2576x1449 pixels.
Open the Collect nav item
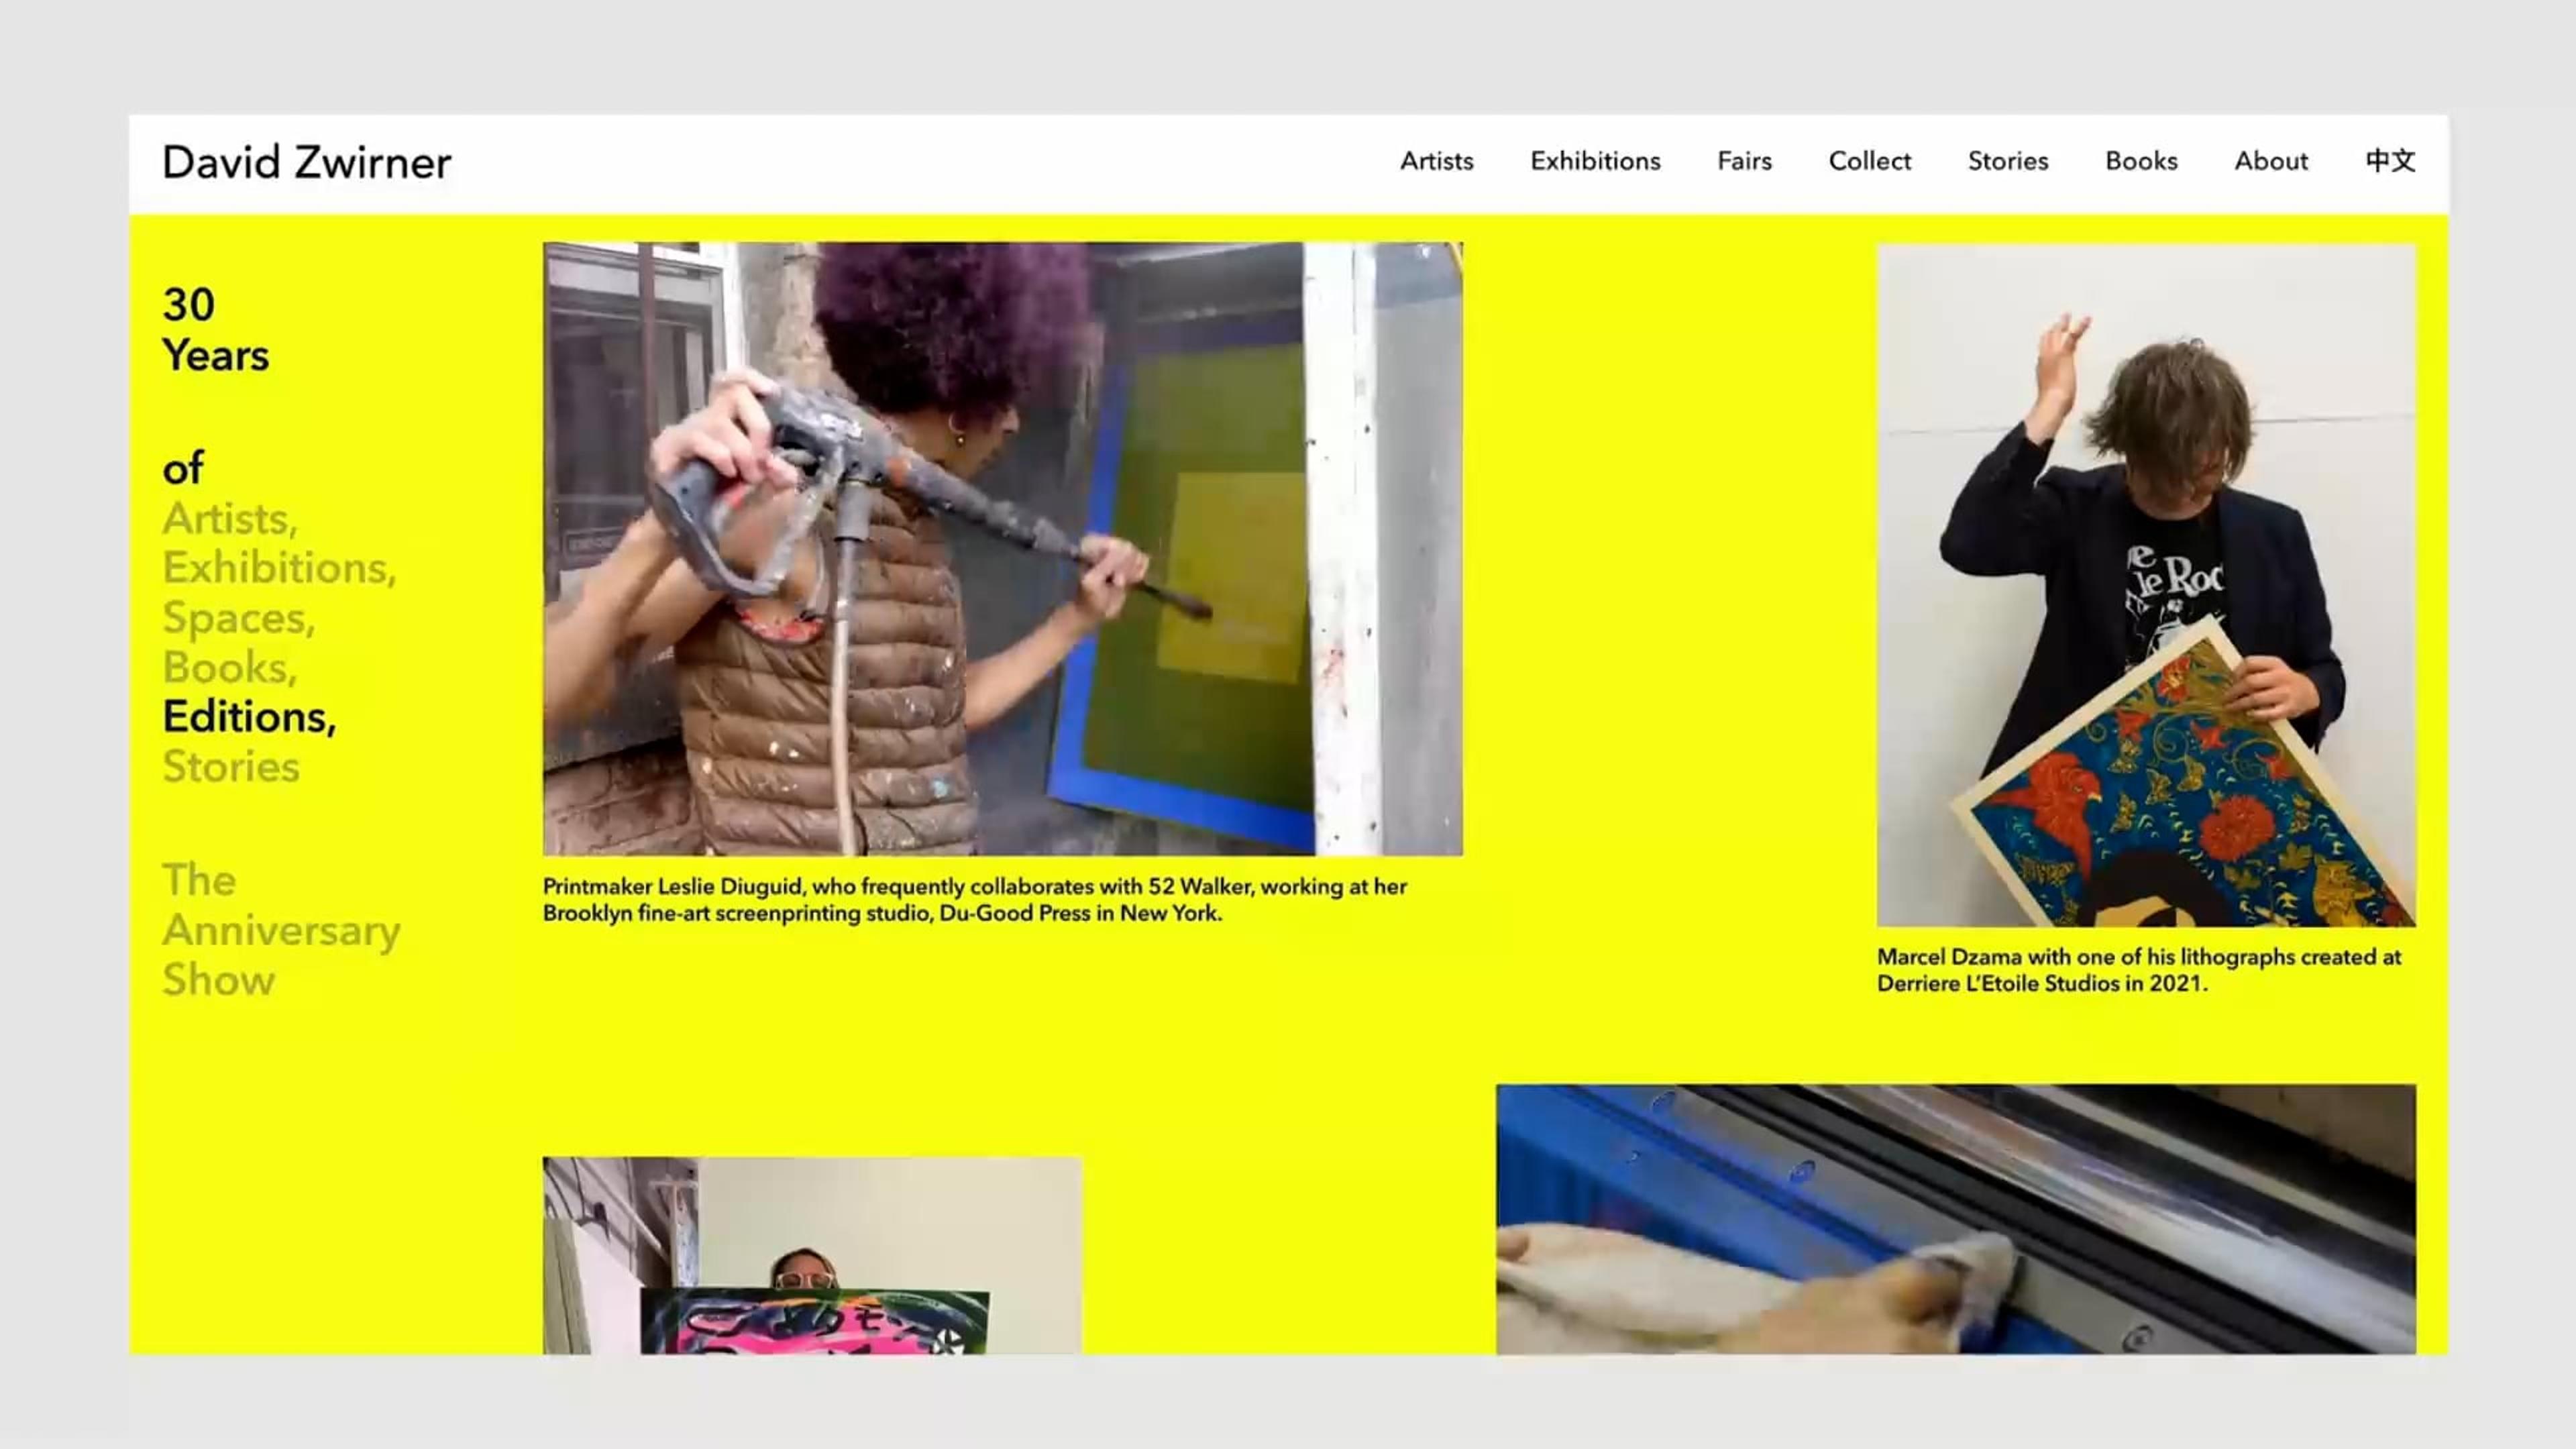[1869, 161]
